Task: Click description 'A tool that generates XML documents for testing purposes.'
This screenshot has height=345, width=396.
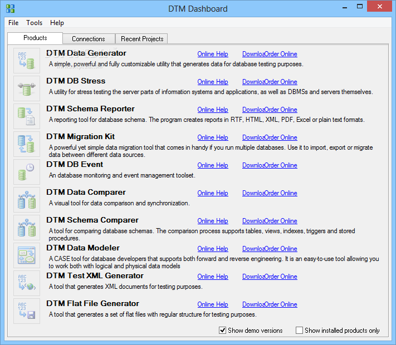Action: (125, 287)
